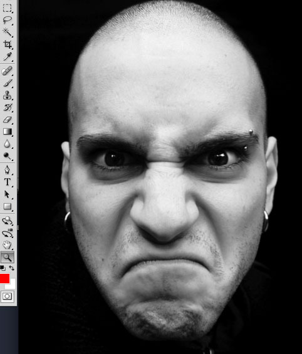Select the History Brush tool

point(8,108)
